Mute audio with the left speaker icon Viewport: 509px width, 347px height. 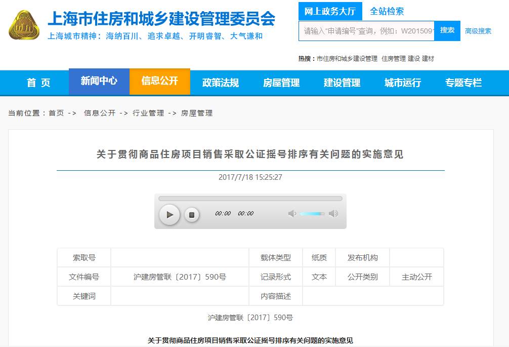point(291,213)
